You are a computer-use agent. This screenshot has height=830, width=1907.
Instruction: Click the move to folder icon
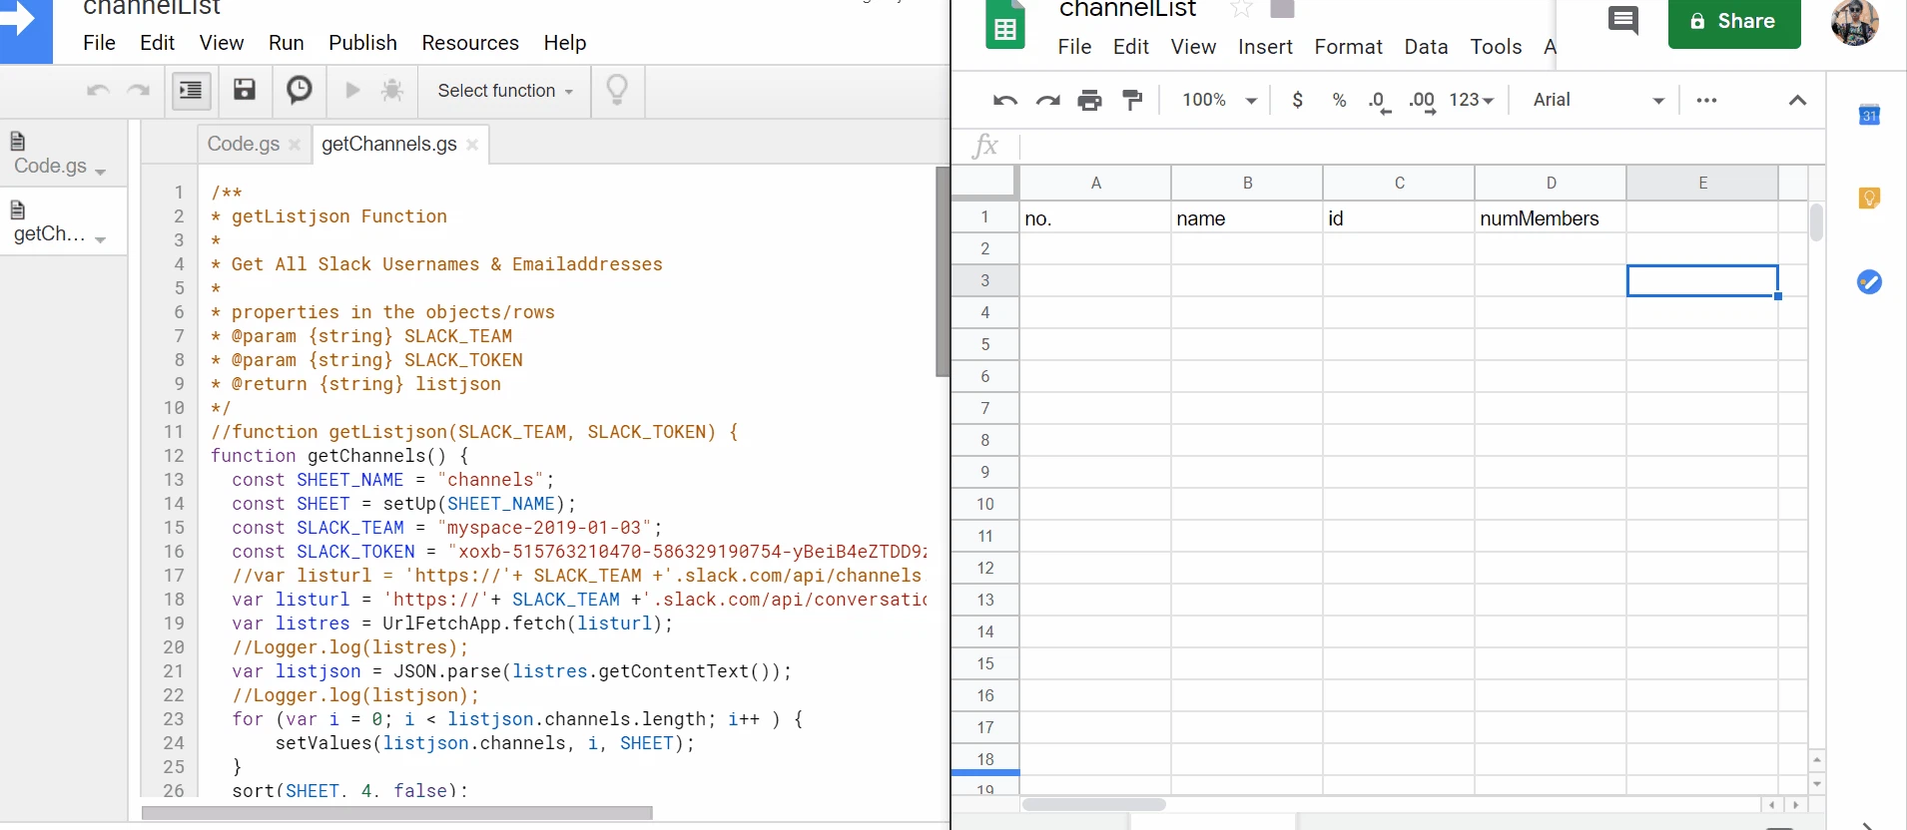pos(1282,9)
